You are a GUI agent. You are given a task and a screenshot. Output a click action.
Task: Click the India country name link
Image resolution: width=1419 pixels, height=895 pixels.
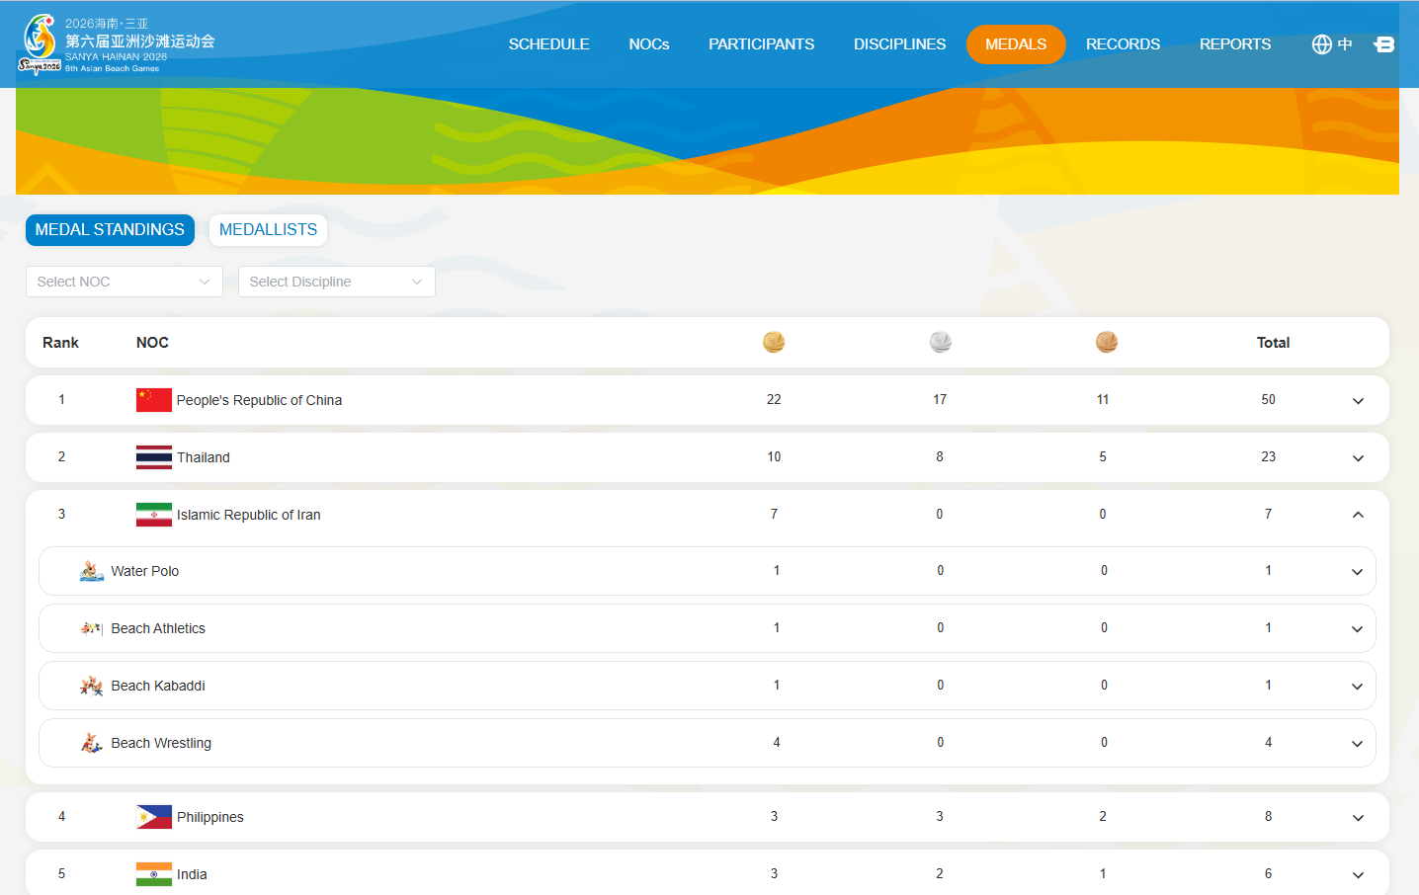pos(192,874)
